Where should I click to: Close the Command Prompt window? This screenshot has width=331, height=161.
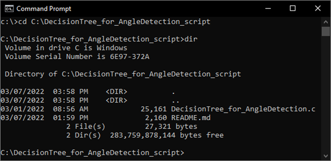tap(317, 9)
